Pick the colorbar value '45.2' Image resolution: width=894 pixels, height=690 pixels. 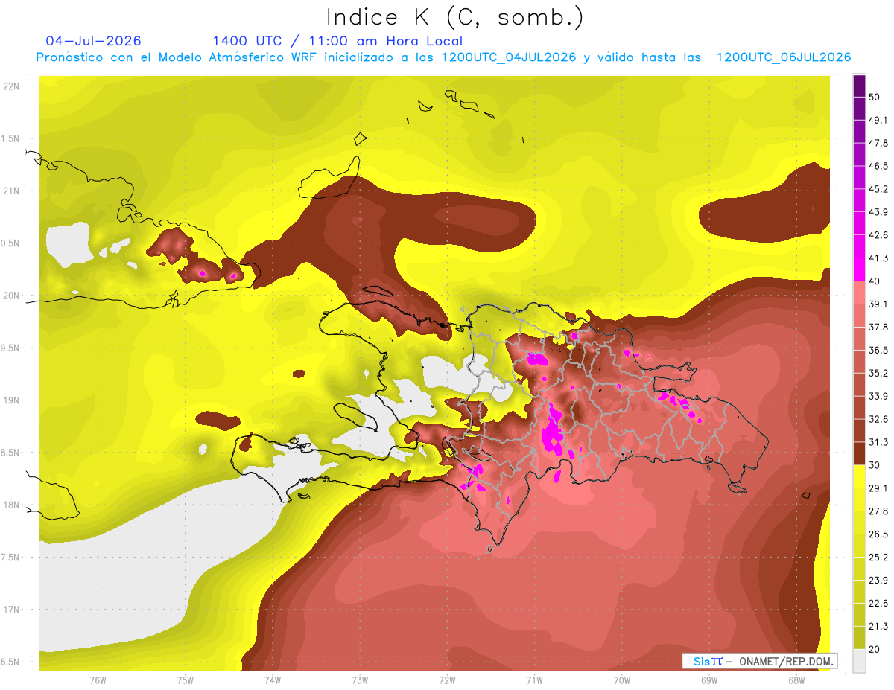pos(878,189)
